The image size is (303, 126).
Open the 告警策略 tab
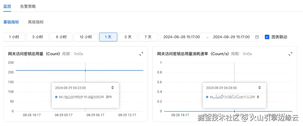(x=28, y=6)
